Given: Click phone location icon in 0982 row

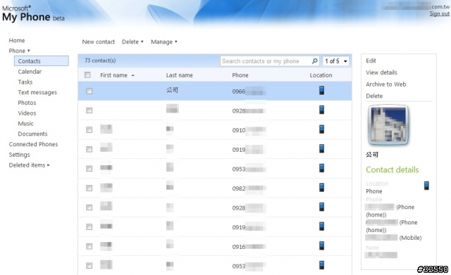Looking at the screenshot, I should pos(321,188).
